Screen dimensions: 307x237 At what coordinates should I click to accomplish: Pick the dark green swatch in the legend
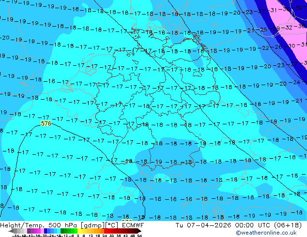pyautogui.click(x=62, y=231)
